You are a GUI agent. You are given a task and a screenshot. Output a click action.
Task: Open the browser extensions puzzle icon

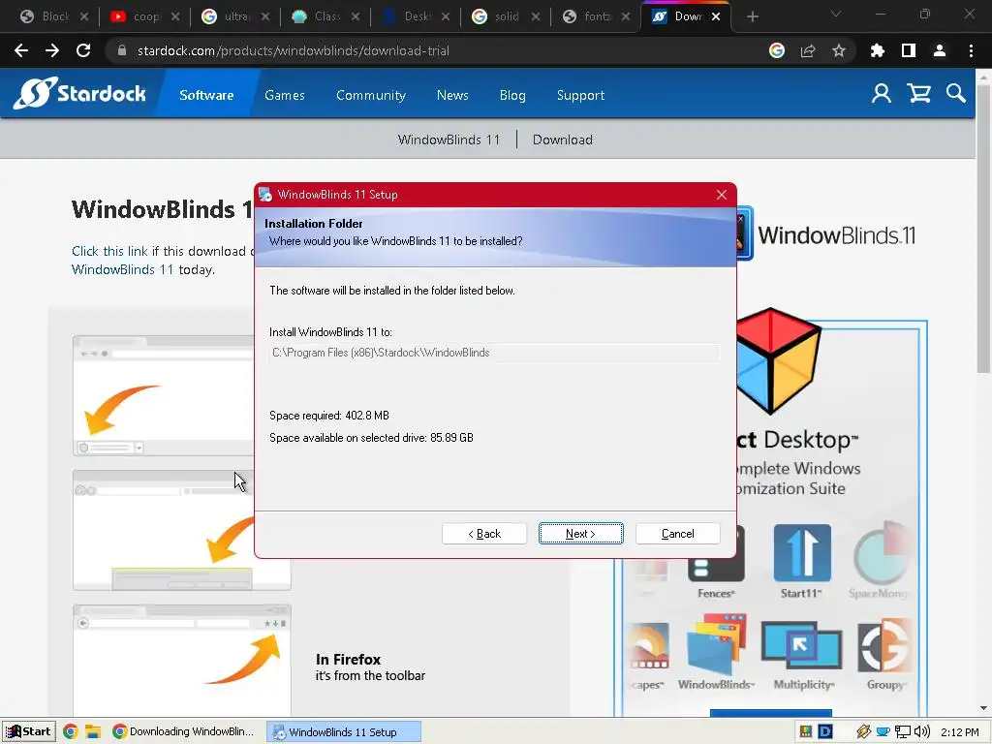[x=877, y=50]
